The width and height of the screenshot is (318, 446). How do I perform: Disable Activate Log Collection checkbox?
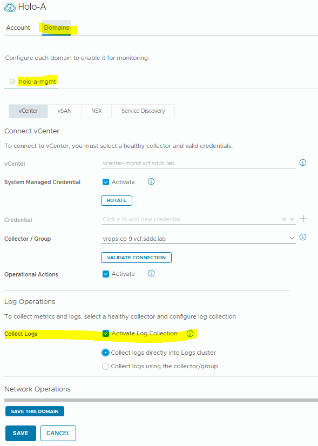point(106,333)
